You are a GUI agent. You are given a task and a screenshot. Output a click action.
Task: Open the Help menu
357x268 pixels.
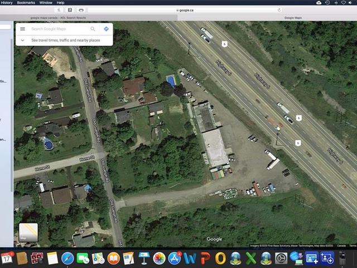click(60, 3)
